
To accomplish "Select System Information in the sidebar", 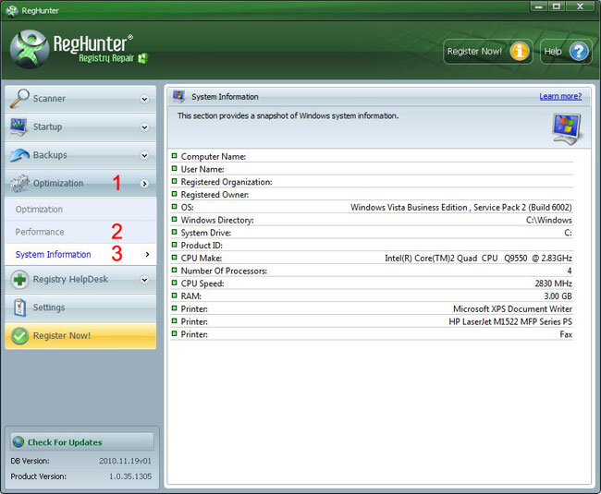I will point(54,254).
